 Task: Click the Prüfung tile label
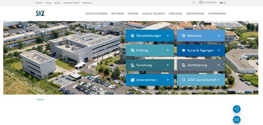[x=142, y=50]
